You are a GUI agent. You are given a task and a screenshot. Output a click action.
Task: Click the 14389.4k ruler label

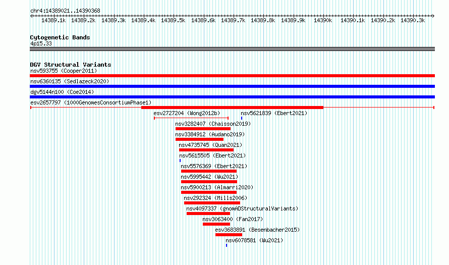pos(143,20)
